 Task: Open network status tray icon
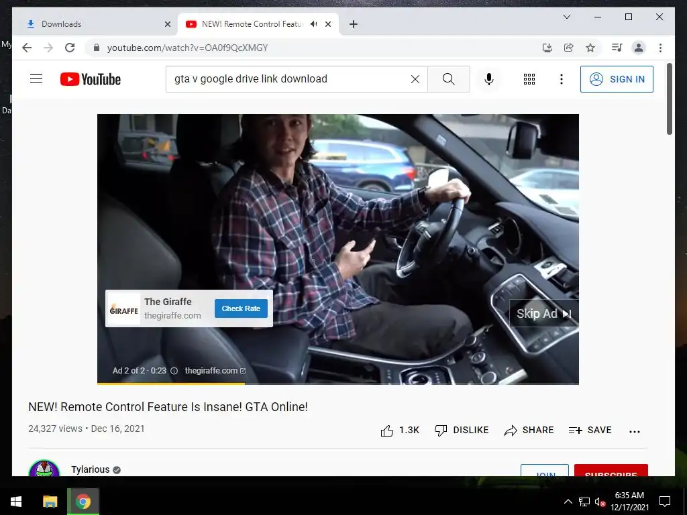click(584, 502)
